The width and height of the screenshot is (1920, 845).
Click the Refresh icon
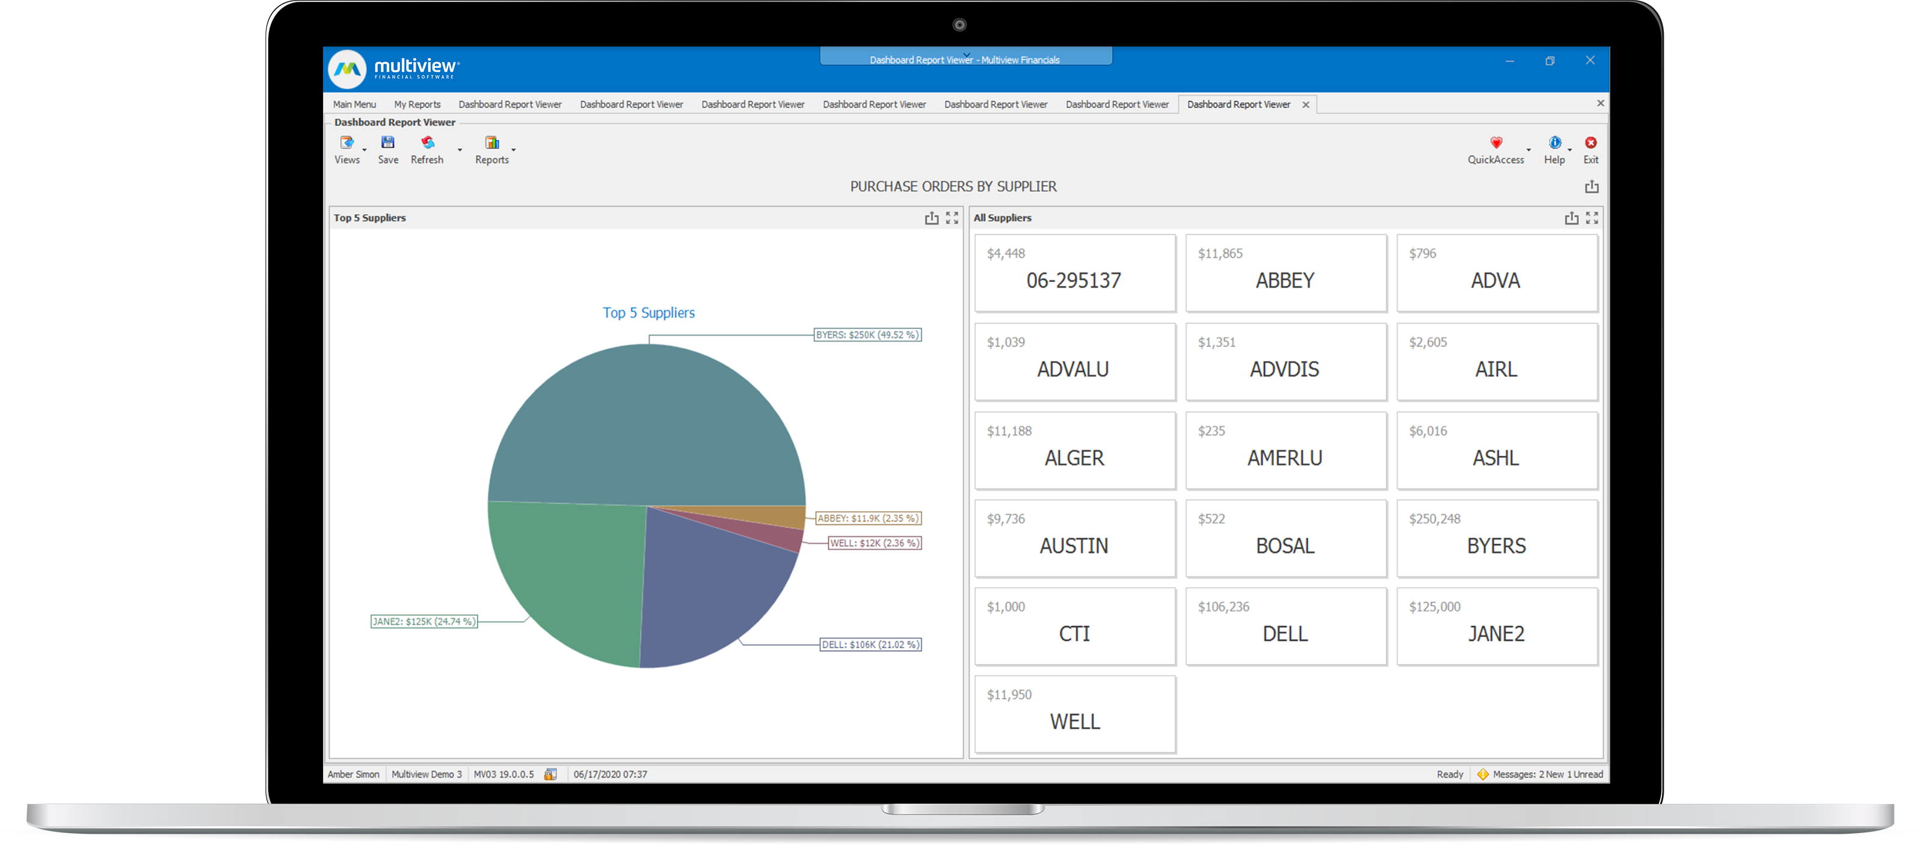(x=427, y=143)
